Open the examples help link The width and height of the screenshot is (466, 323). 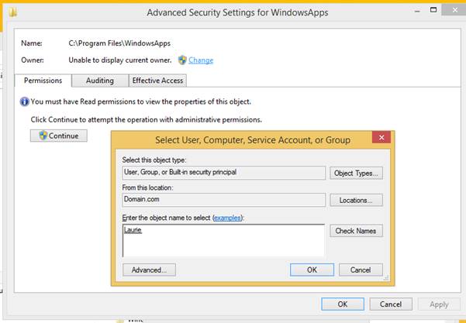227,218
